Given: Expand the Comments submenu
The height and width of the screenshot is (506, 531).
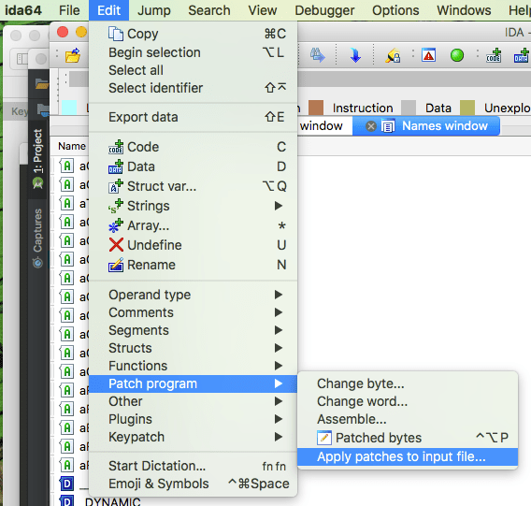Looking at the screenshot, I should click(279, 312).
